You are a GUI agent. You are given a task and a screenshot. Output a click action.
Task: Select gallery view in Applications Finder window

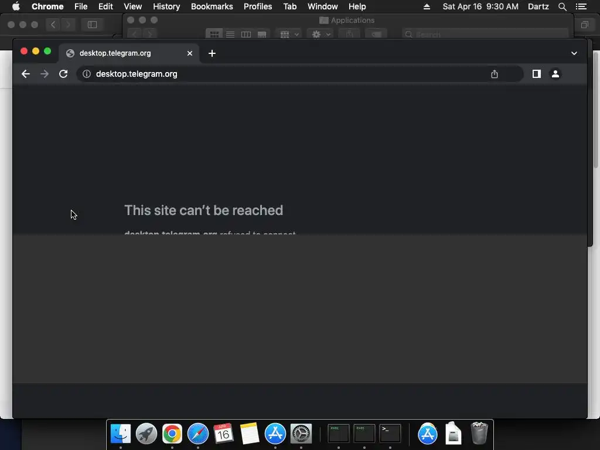pos(262,35)
